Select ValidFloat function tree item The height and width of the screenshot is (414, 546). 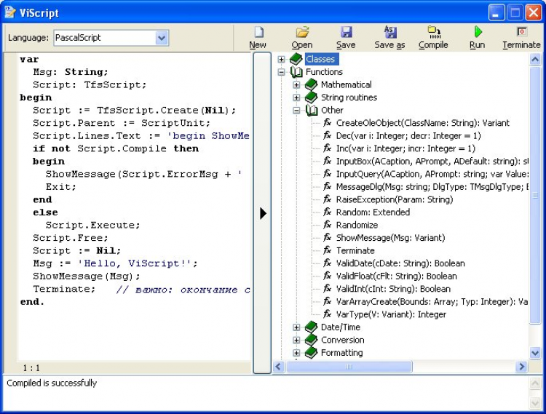pyautogui.click(x=396, y=276)
